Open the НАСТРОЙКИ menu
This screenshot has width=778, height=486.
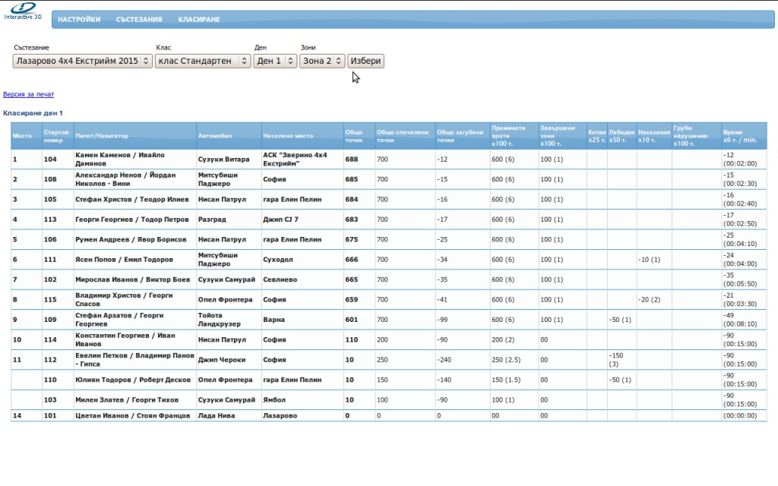[x=79, y=19]
